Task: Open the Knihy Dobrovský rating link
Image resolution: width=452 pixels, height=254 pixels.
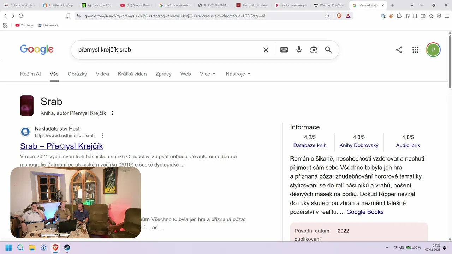Action: (359, 145)
